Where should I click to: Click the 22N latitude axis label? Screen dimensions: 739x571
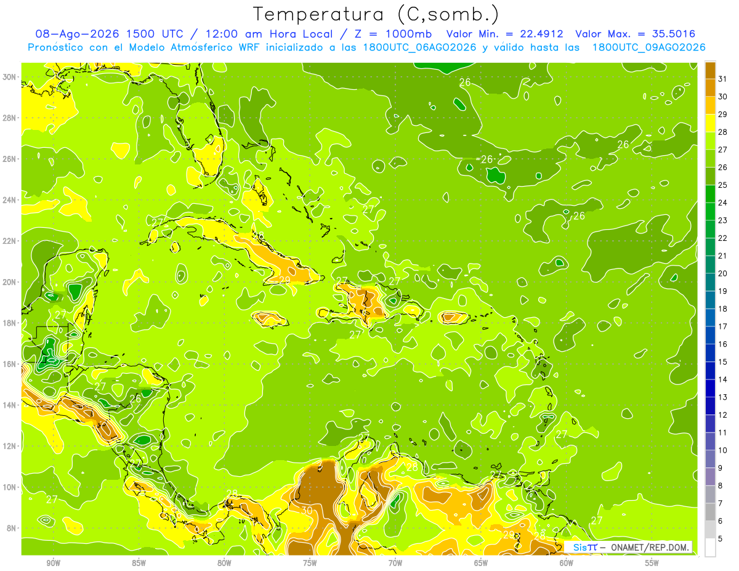(10, 241)
